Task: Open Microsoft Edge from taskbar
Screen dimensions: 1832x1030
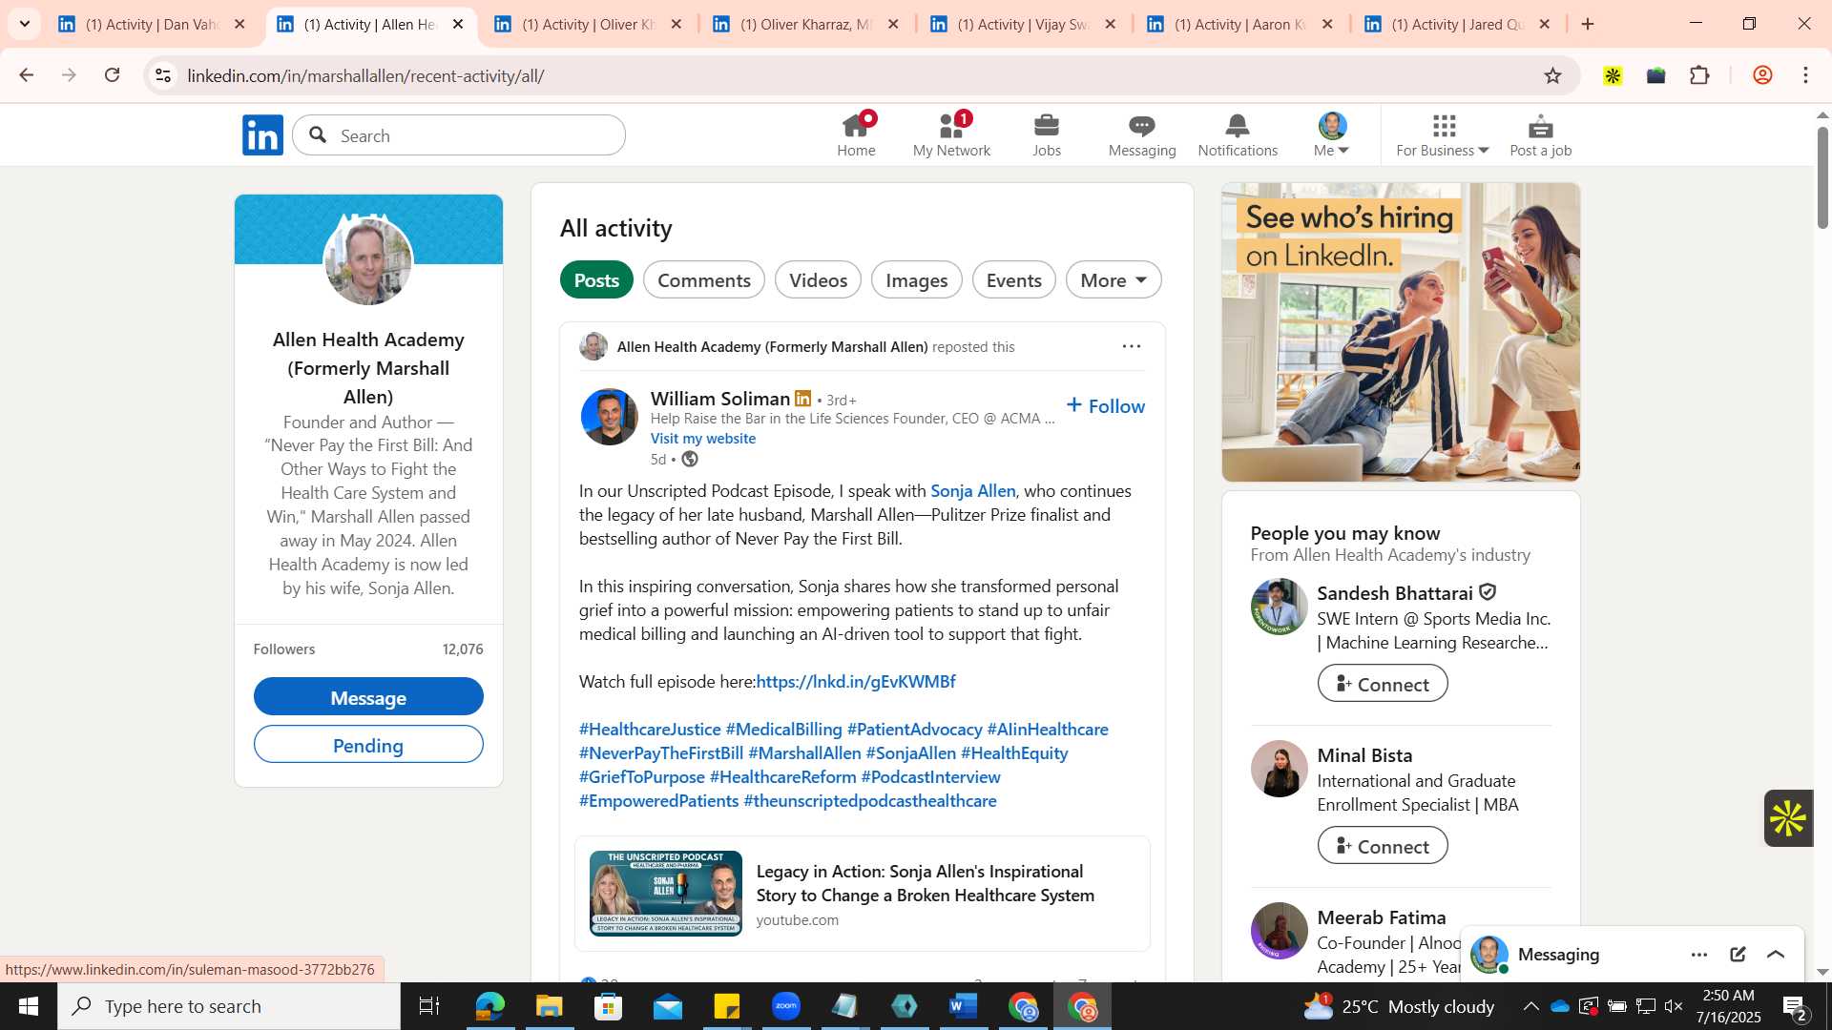Action: click(x=489, y=1006)
